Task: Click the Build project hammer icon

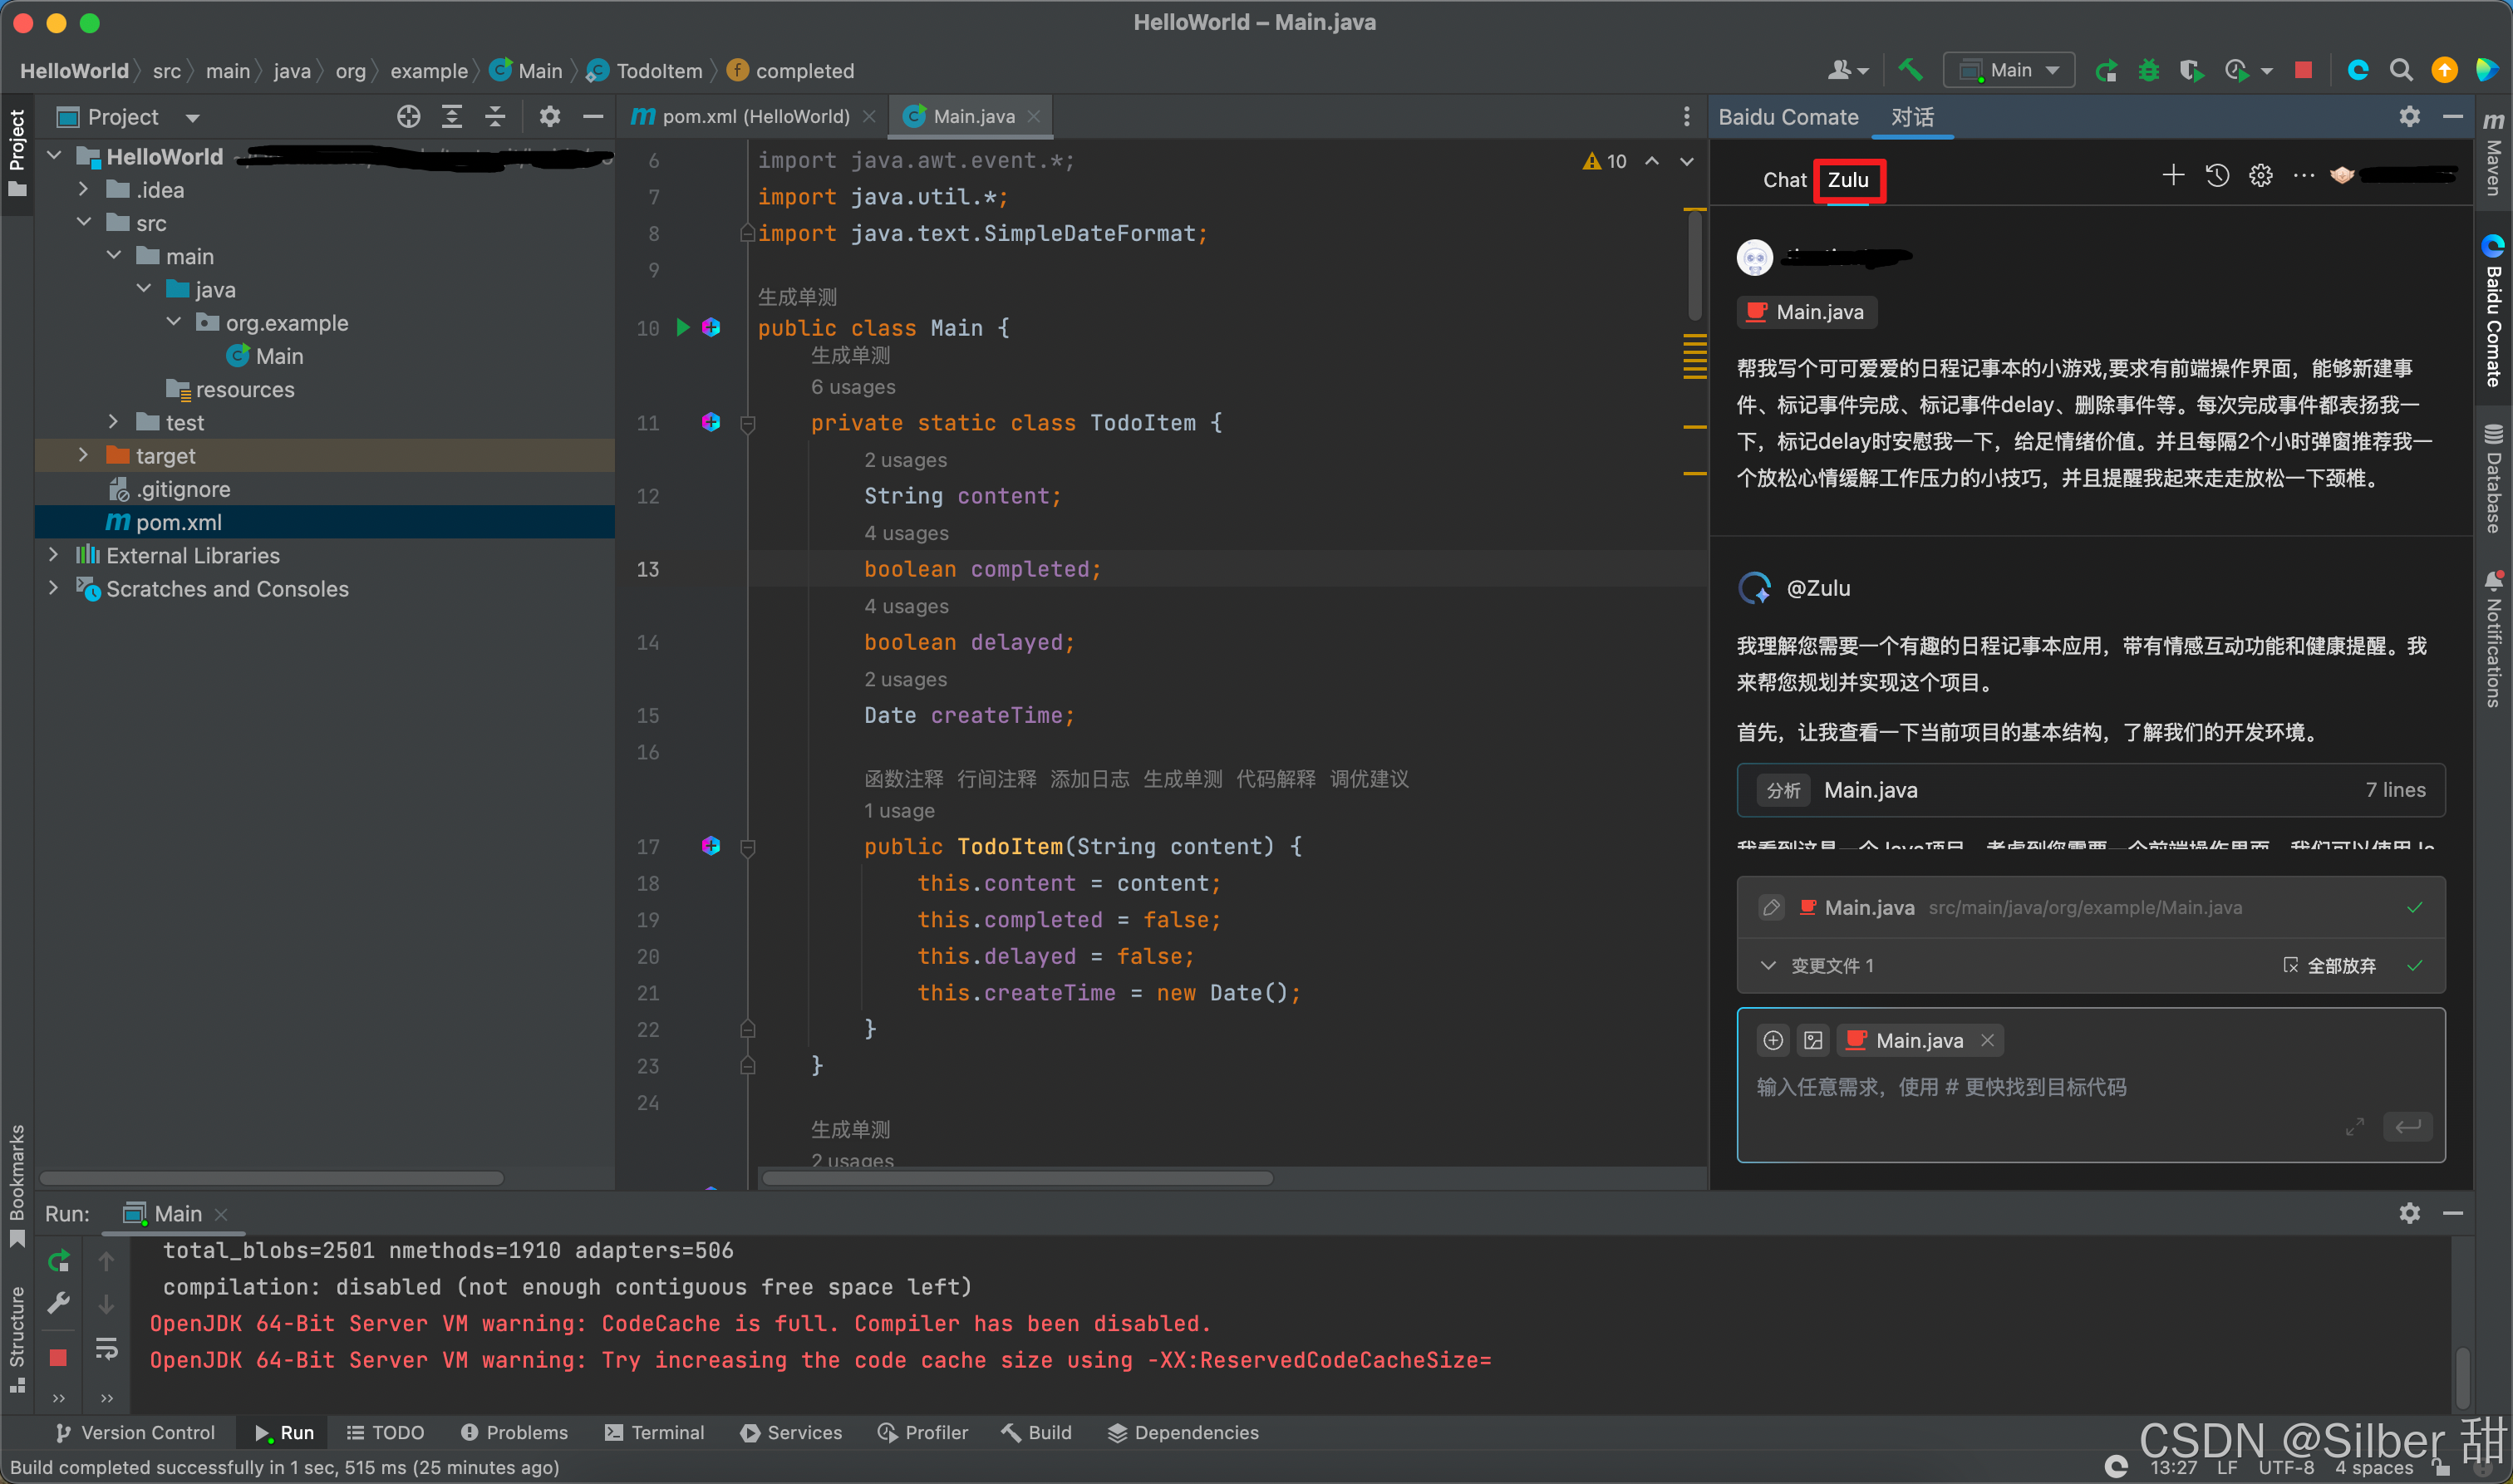Action: pos(1910,70)
